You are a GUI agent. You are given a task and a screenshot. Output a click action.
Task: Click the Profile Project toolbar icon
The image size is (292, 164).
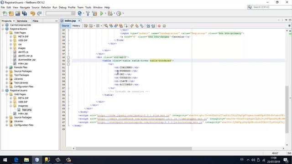click(x=119, y=13)
